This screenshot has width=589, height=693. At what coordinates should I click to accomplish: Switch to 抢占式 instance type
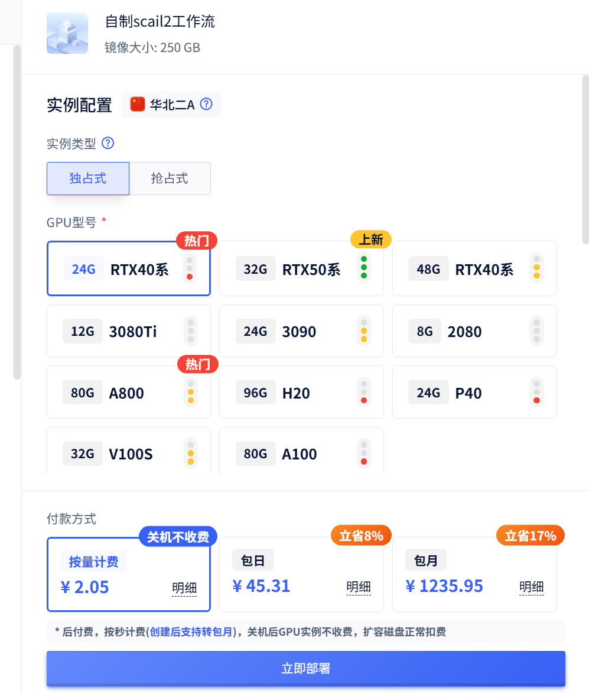170,179
